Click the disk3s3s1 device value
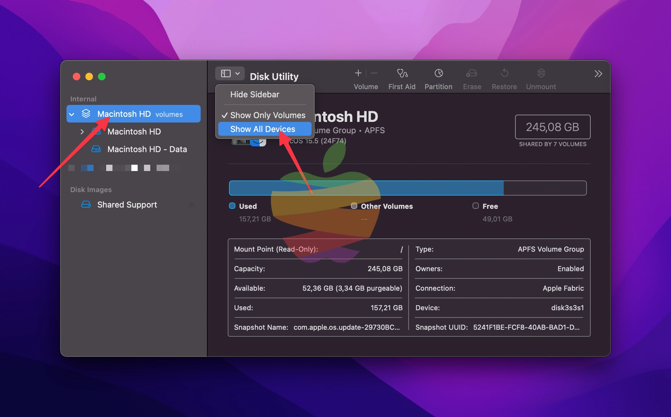Screen dimensions: 671x417 point(567,308)
